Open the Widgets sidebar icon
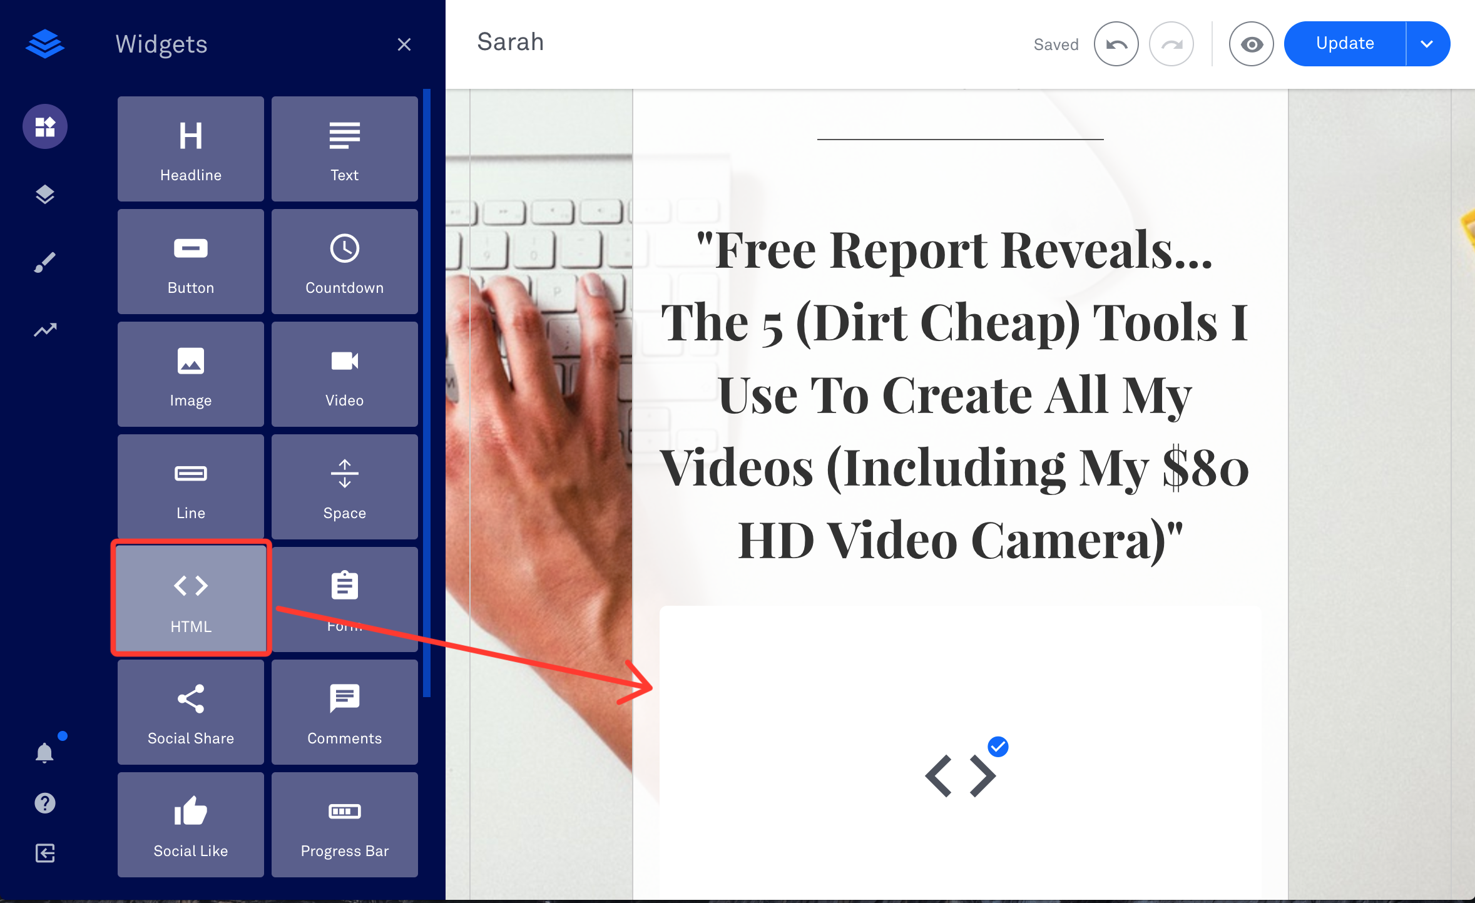1475x903 pixels. pos(45,126)
